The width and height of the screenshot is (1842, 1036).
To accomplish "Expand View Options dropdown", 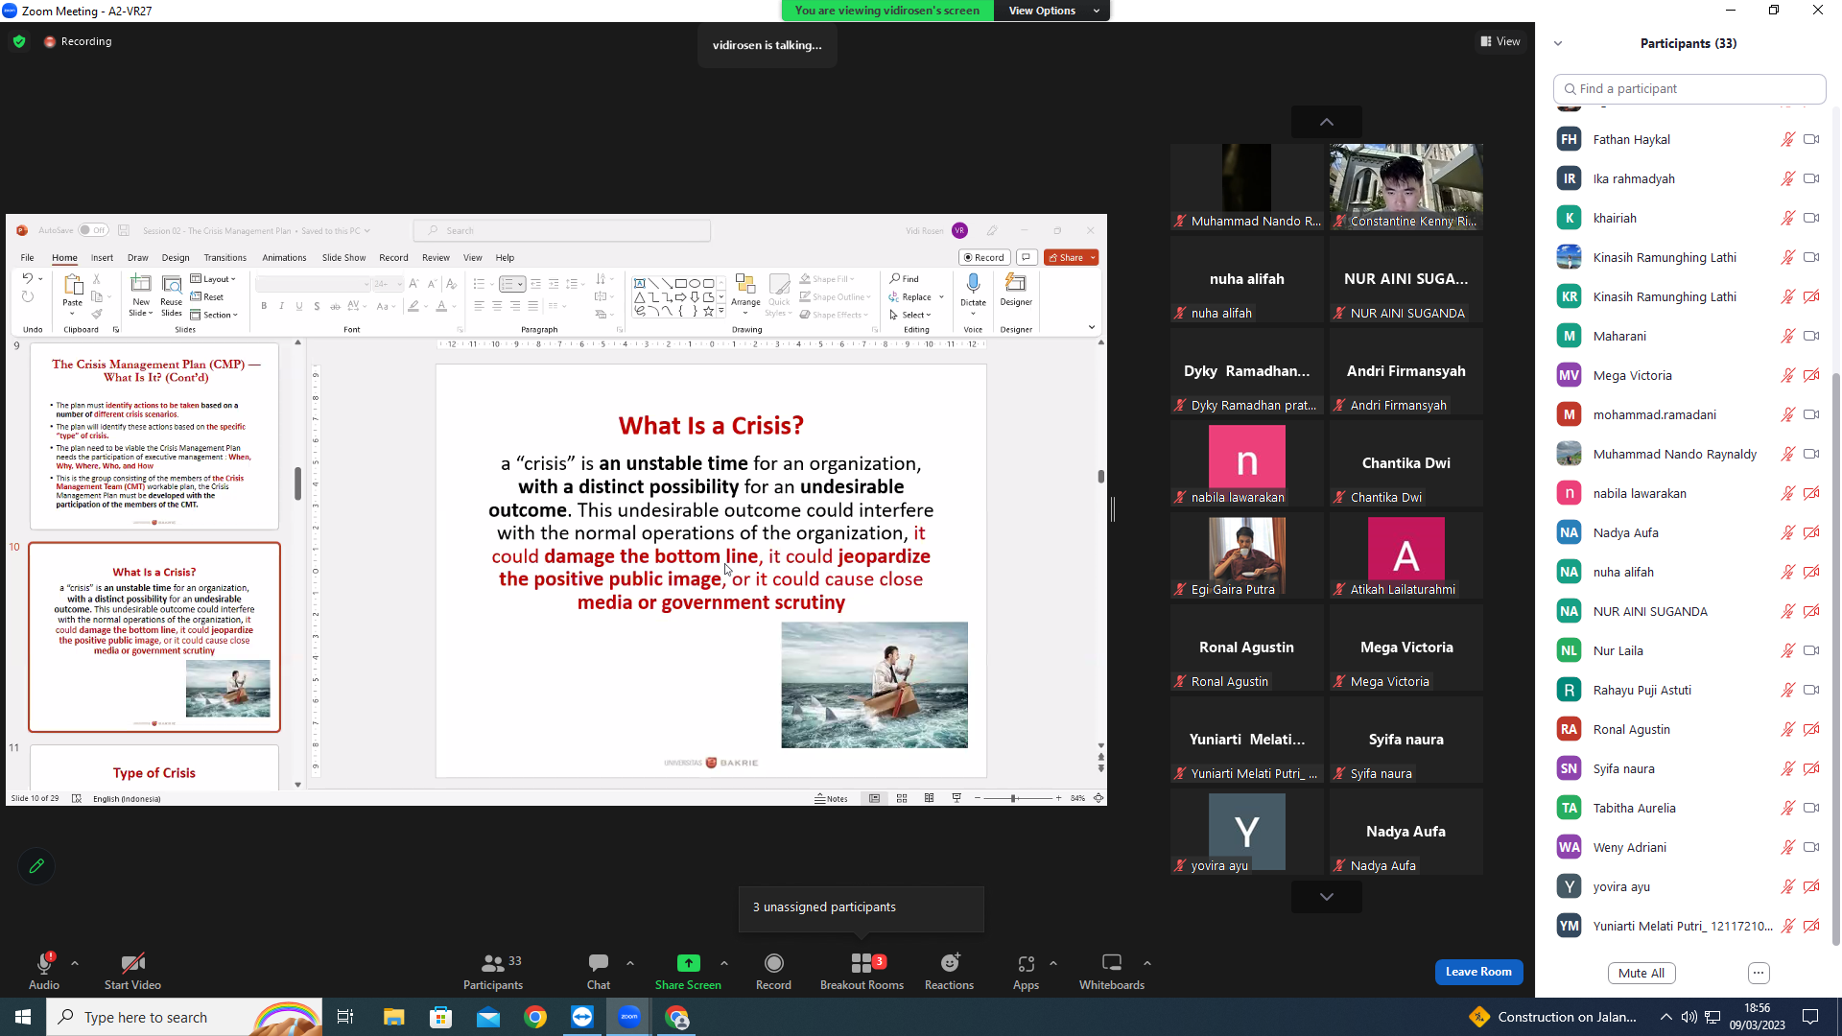I will 1052,11.
